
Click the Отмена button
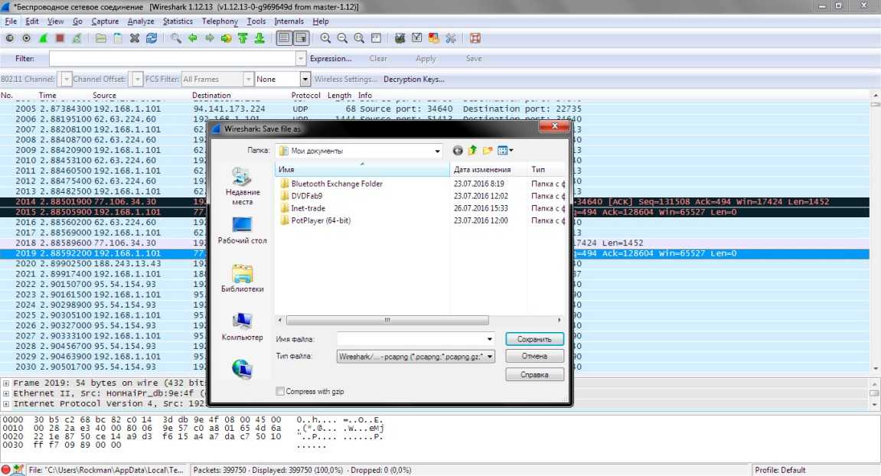pos(534,356)
